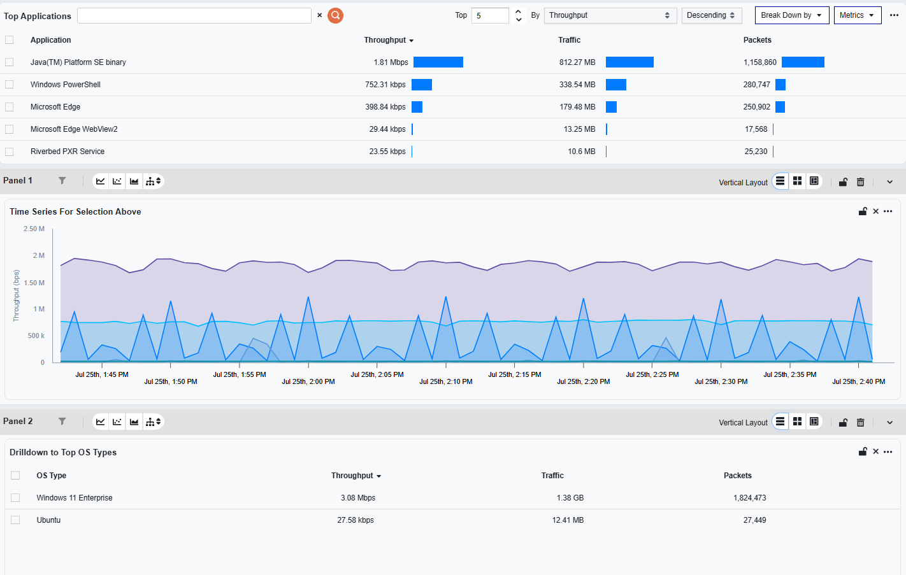
Task: Select the Microsoft Edge row checkbox
Action: click(10, 107)
